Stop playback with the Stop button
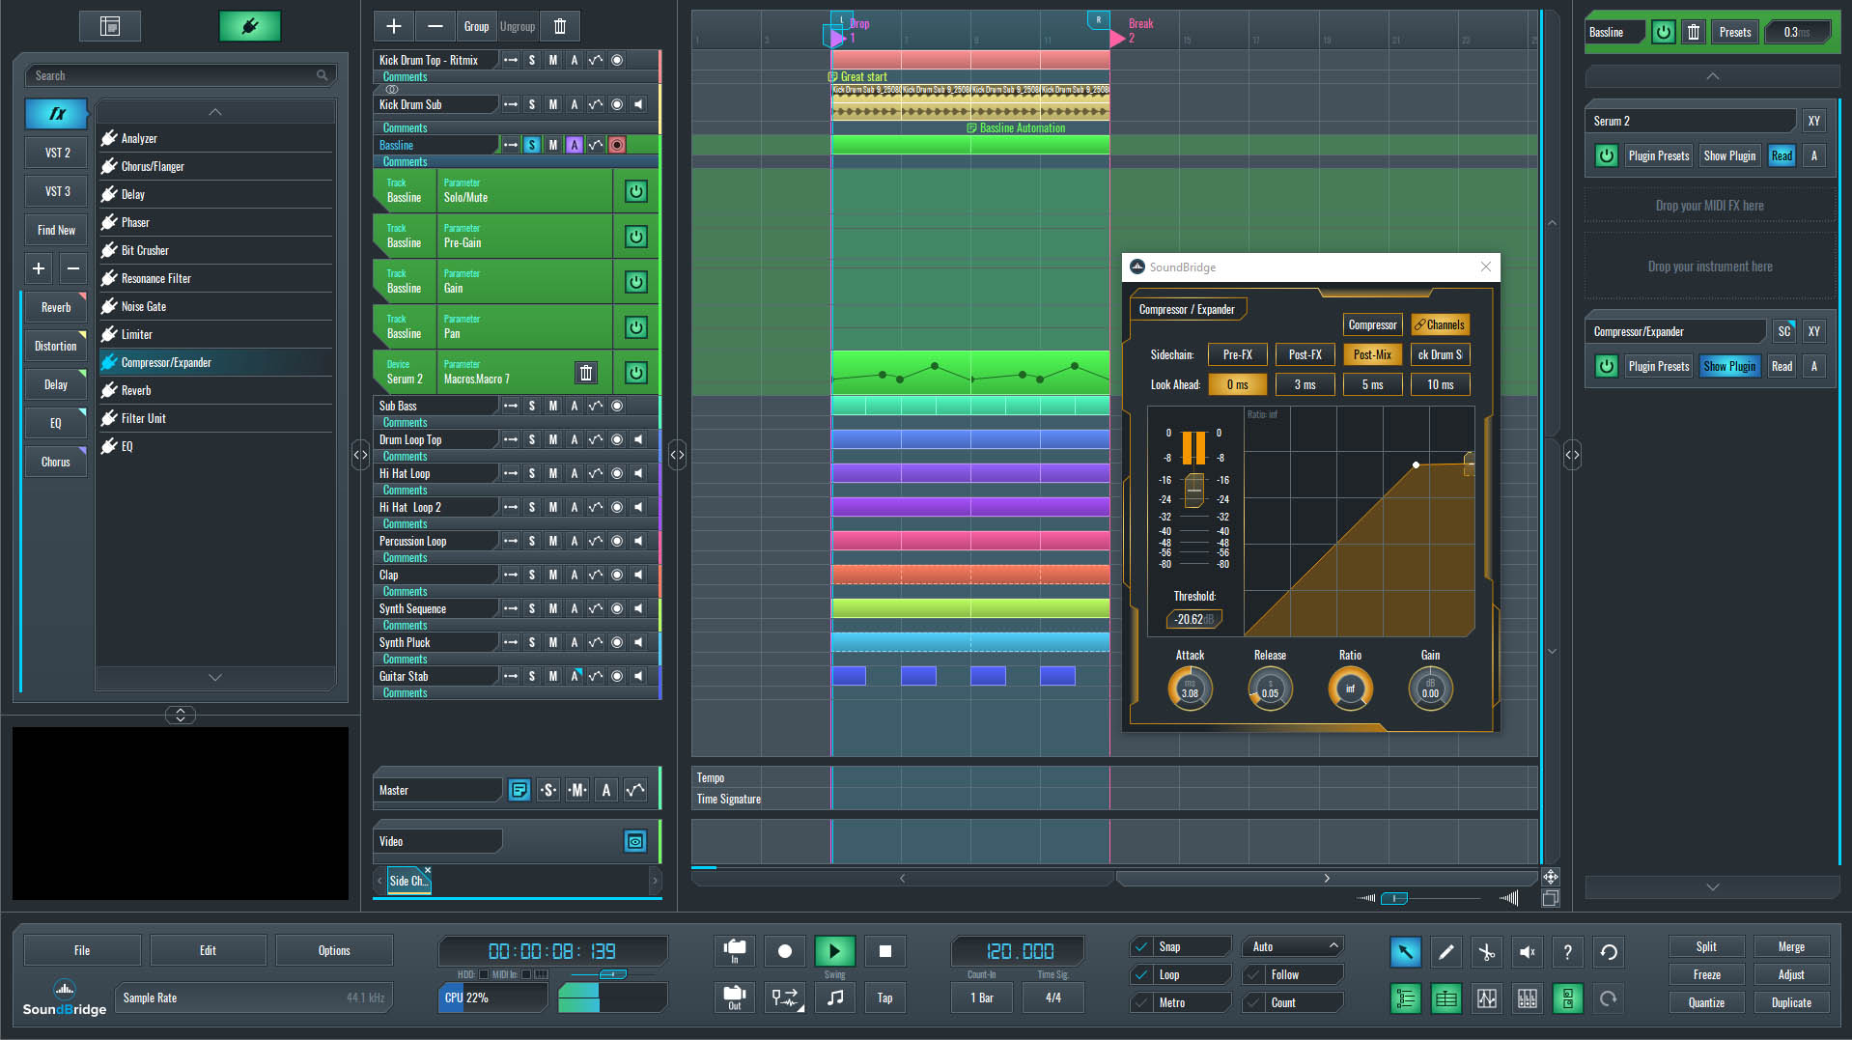The width and height of the screenshot is (1852, 1040). pyautogui.click(x=884, y=951)
